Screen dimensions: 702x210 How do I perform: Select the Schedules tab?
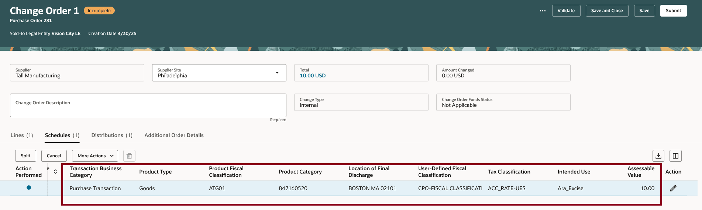pos(62,135)
